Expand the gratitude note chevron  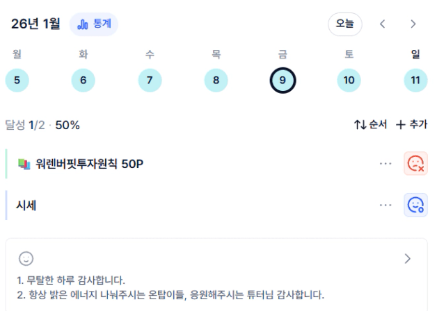pyautogui.click(x=408, y=259)
